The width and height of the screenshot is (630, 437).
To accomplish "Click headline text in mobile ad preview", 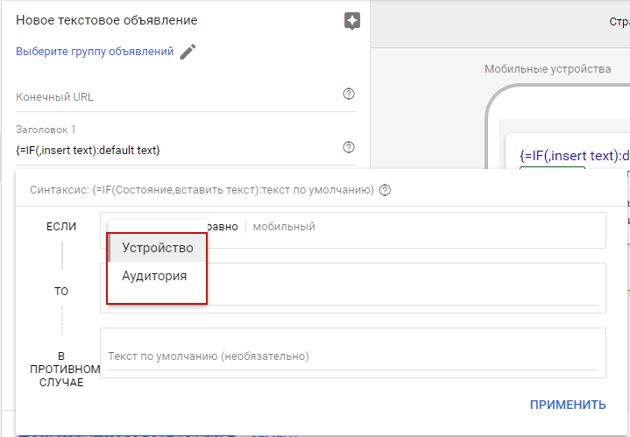I will click(574, 155).
